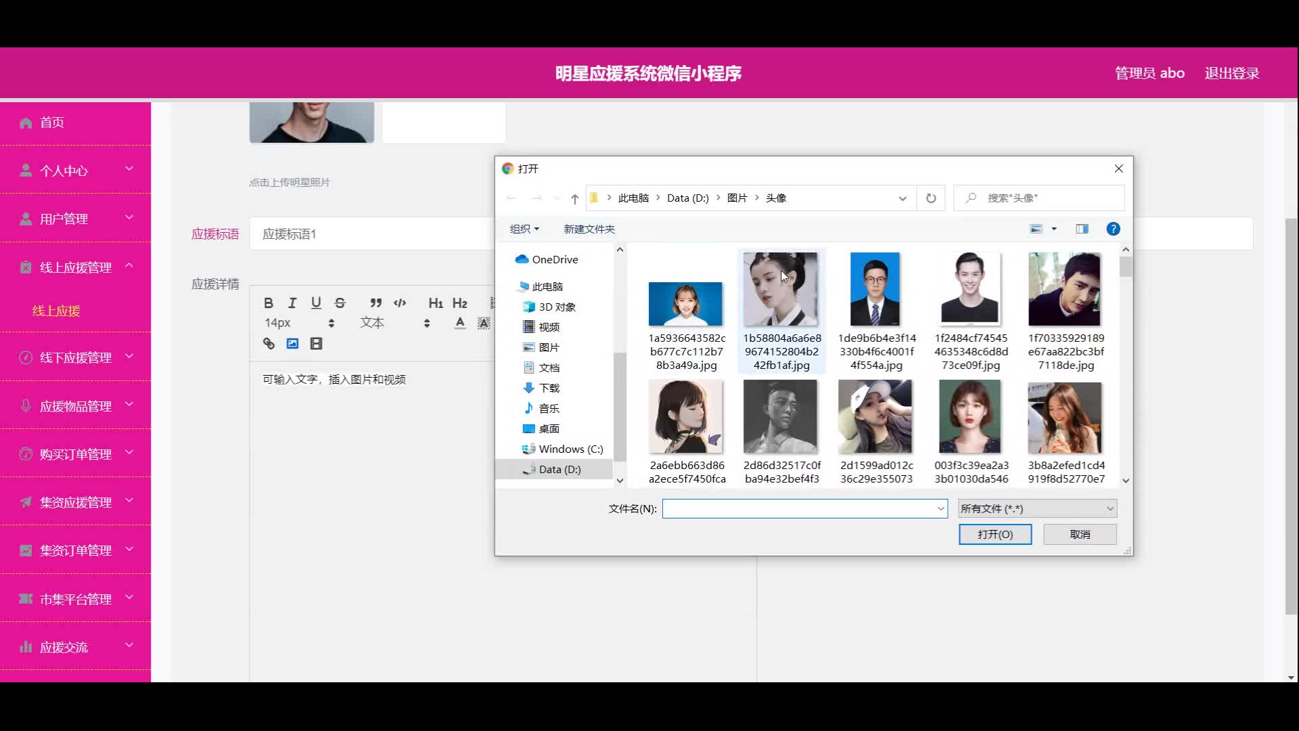
Task: Open view options dropdown arrow
Action: tap(1054, 229)
